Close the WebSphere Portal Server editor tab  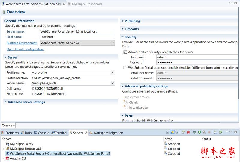[x=64, y=4]
